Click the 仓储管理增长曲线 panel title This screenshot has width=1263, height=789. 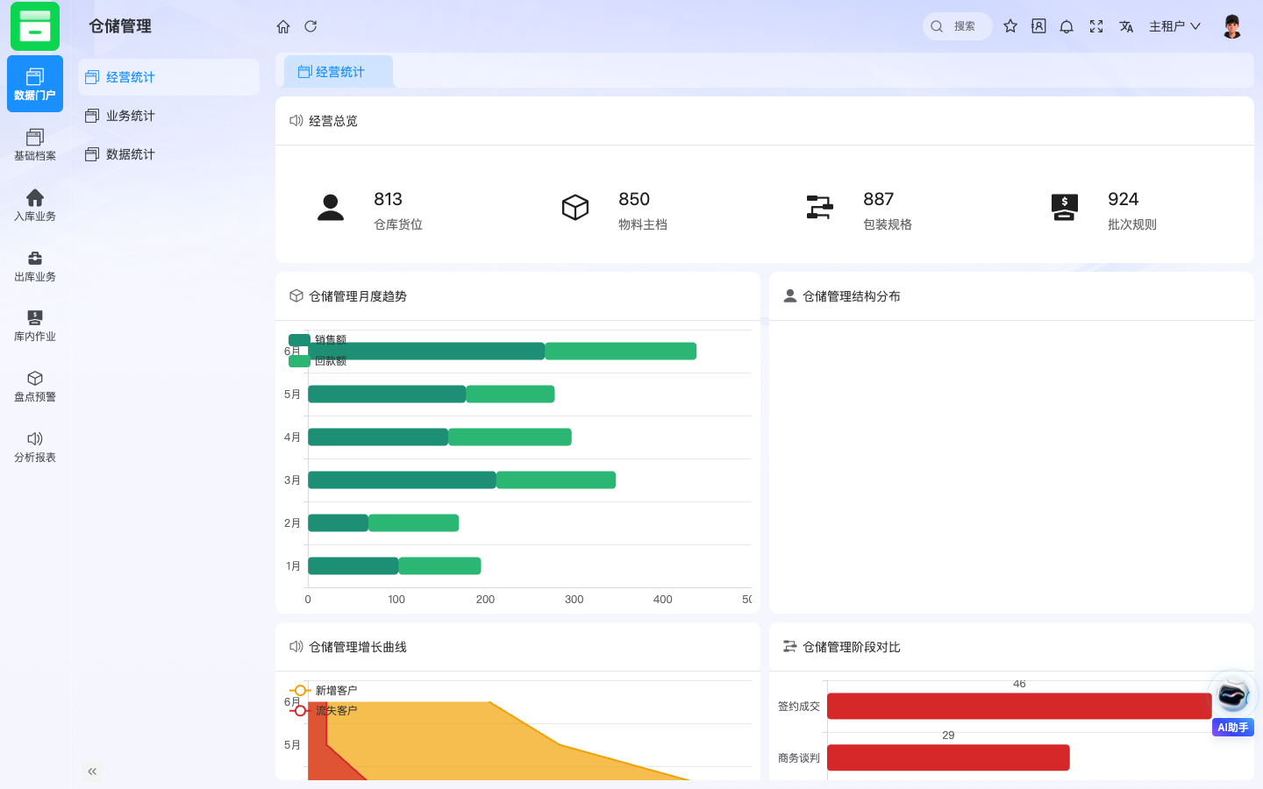pyautogui.click(x=358, y=647)
